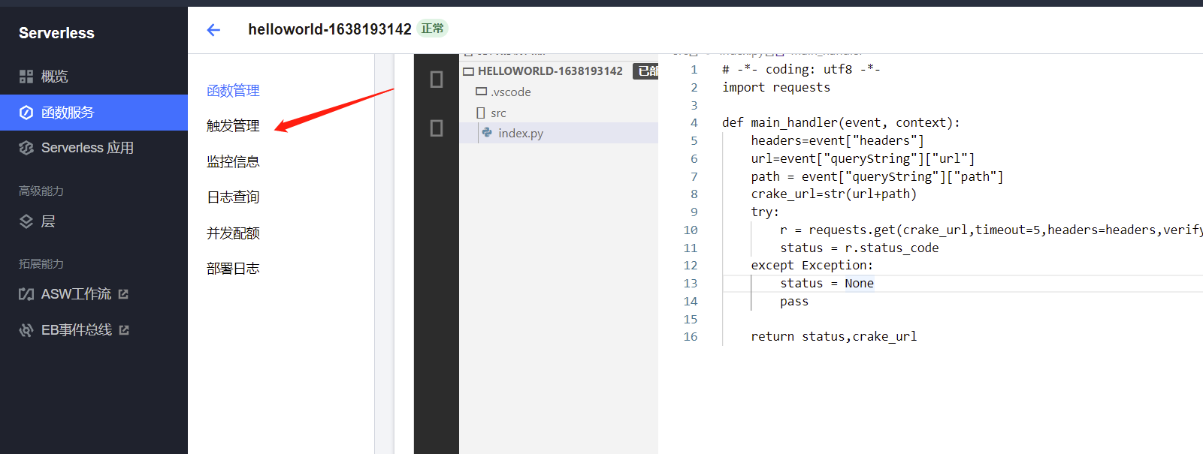
Task: Open 日志查询 tab
Action: pos(233,197)
